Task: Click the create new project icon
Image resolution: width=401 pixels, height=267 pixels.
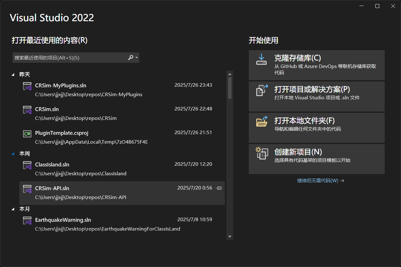Action: click(262, 153)
